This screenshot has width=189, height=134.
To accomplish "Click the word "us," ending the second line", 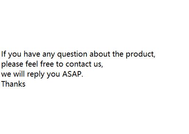I will click(x=98, y=65).
